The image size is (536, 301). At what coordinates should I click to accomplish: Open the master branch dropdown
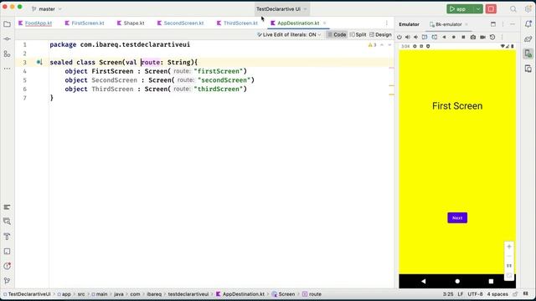click(47, 9)
